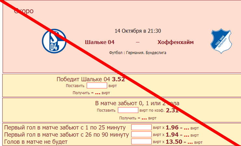Click the Скоро status label
Viewport: 241px width, 146px height.
pyautogui.click(x=24, y=11)
